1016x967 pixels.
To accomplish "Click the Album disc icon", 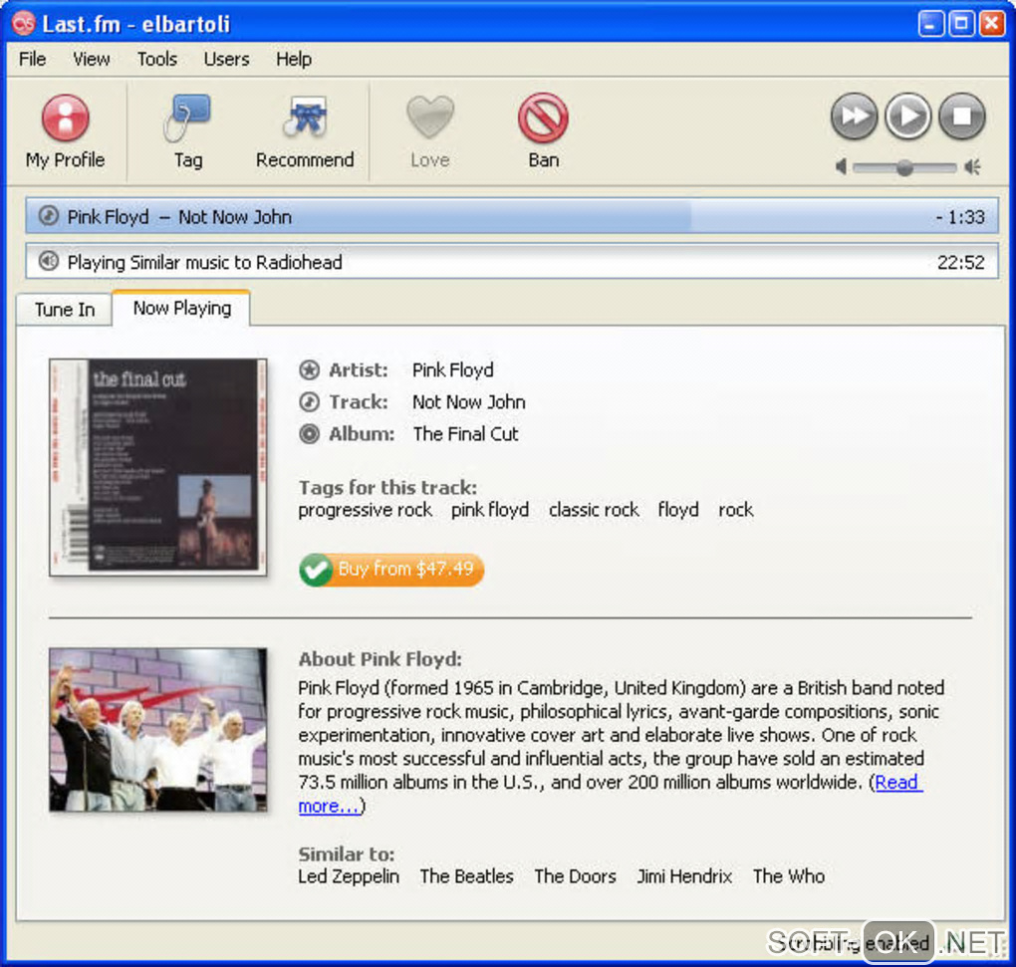I will 309,433.
